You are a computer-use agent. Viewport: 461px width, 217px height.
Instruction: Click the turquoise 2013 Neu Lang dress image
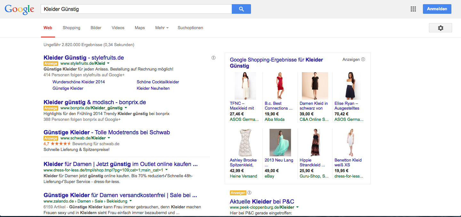(280, 143)
